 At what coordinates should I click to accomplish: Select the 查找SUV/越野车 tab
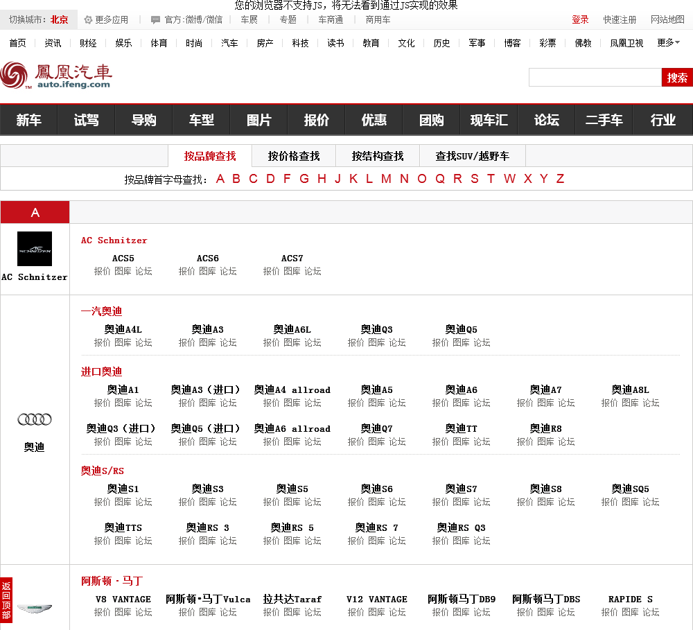coord(473,156)
